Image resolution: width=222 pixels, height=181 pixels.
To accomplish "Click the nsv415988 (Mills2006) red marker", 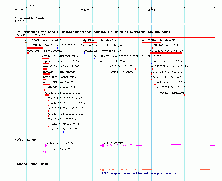I will [97, 64].
